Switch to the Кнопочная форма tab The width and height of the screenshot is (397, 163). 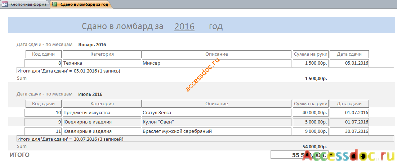25,4
